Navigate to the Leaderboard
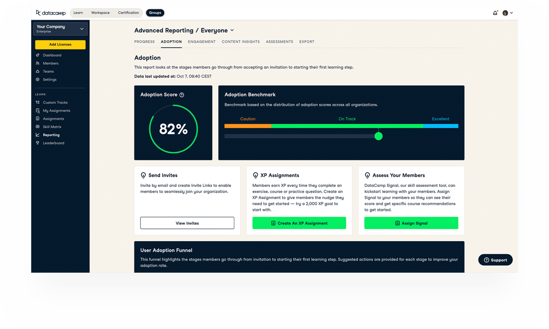 click(x=53, y=143)
